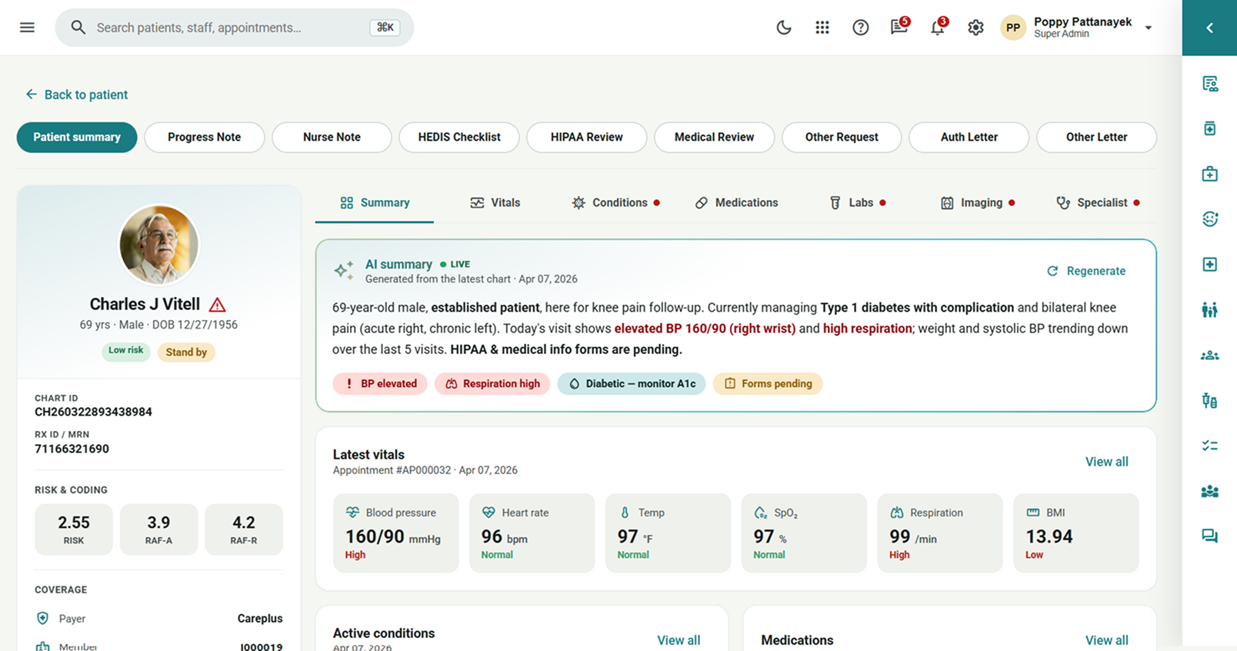1237x651 pixels.
Task: Click the checklist icon in the right sidebar
Action: click(1210, 446)
